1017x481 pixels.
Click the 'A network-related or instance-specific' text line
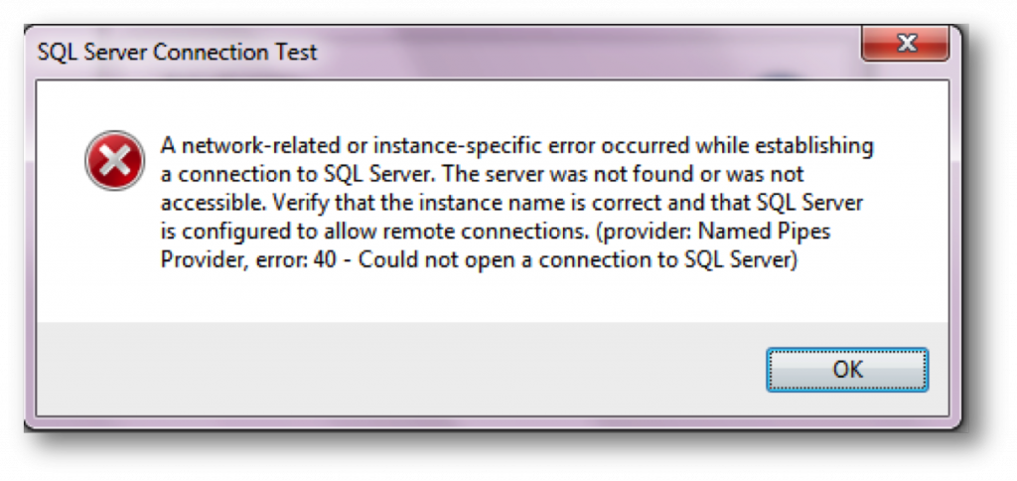516,146
